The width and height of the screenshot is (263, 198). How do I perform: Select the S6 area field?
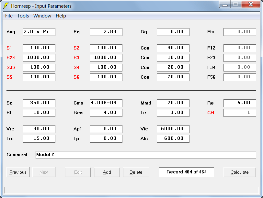(106, 77)
